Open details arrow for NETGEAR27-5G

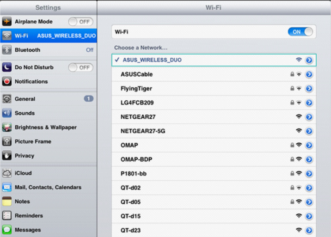coord(309,131)
